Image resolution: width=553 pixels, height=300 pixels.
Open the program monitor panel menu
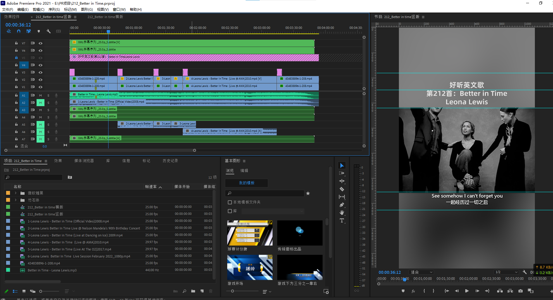[x=423, y=17]
